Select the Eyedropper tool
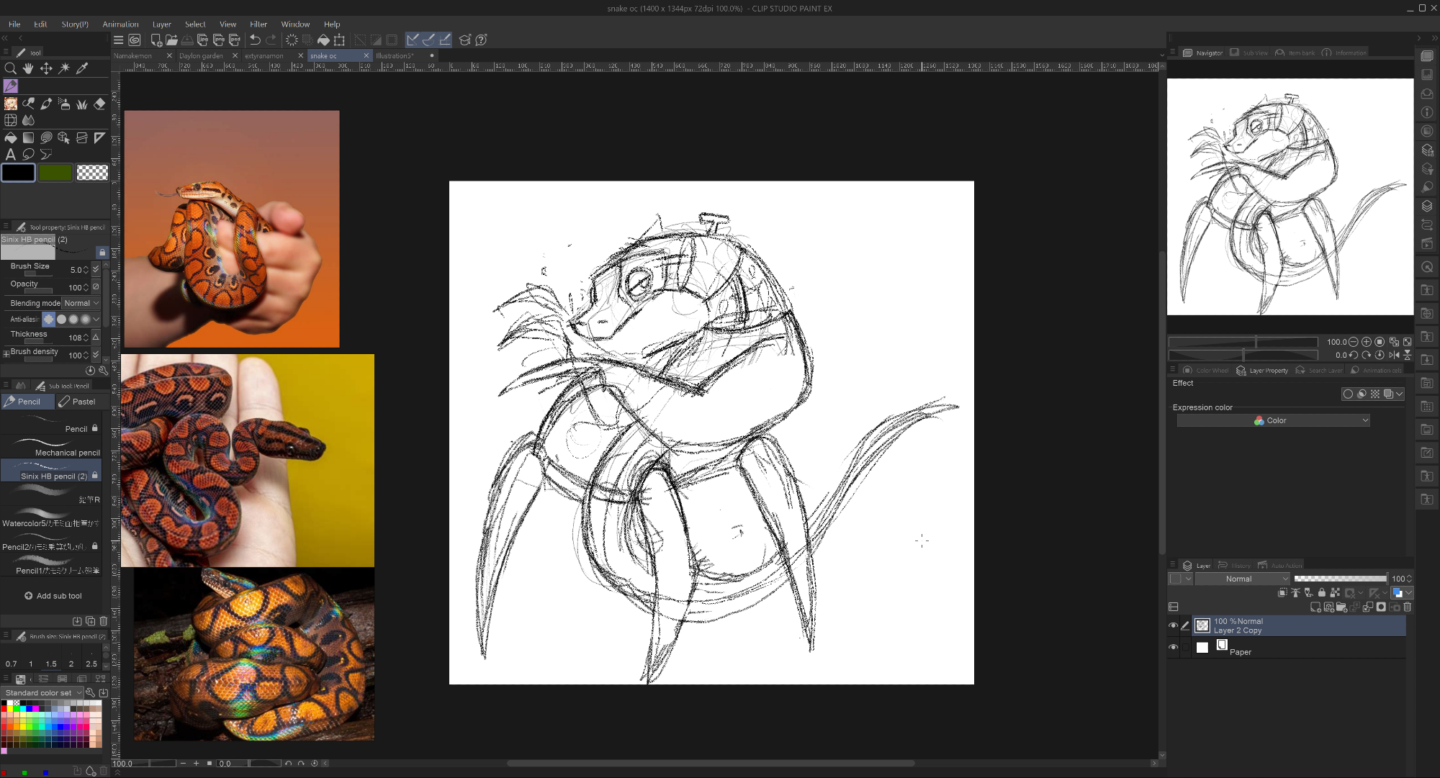This screenshot has height=778, width=1440. [82, 68]
